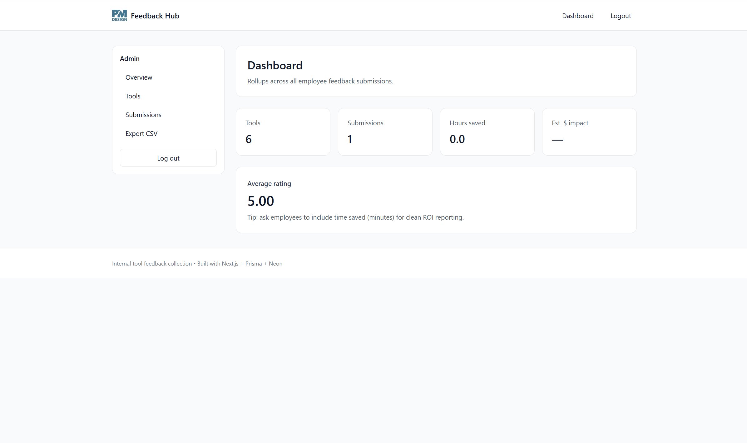Open the Overview section in the Admin sidebar
The width and height of the screenshot is (747, 443).
(139, 77)
